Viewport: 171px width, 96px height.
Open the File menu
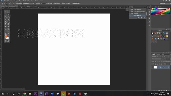coord(5,1)
